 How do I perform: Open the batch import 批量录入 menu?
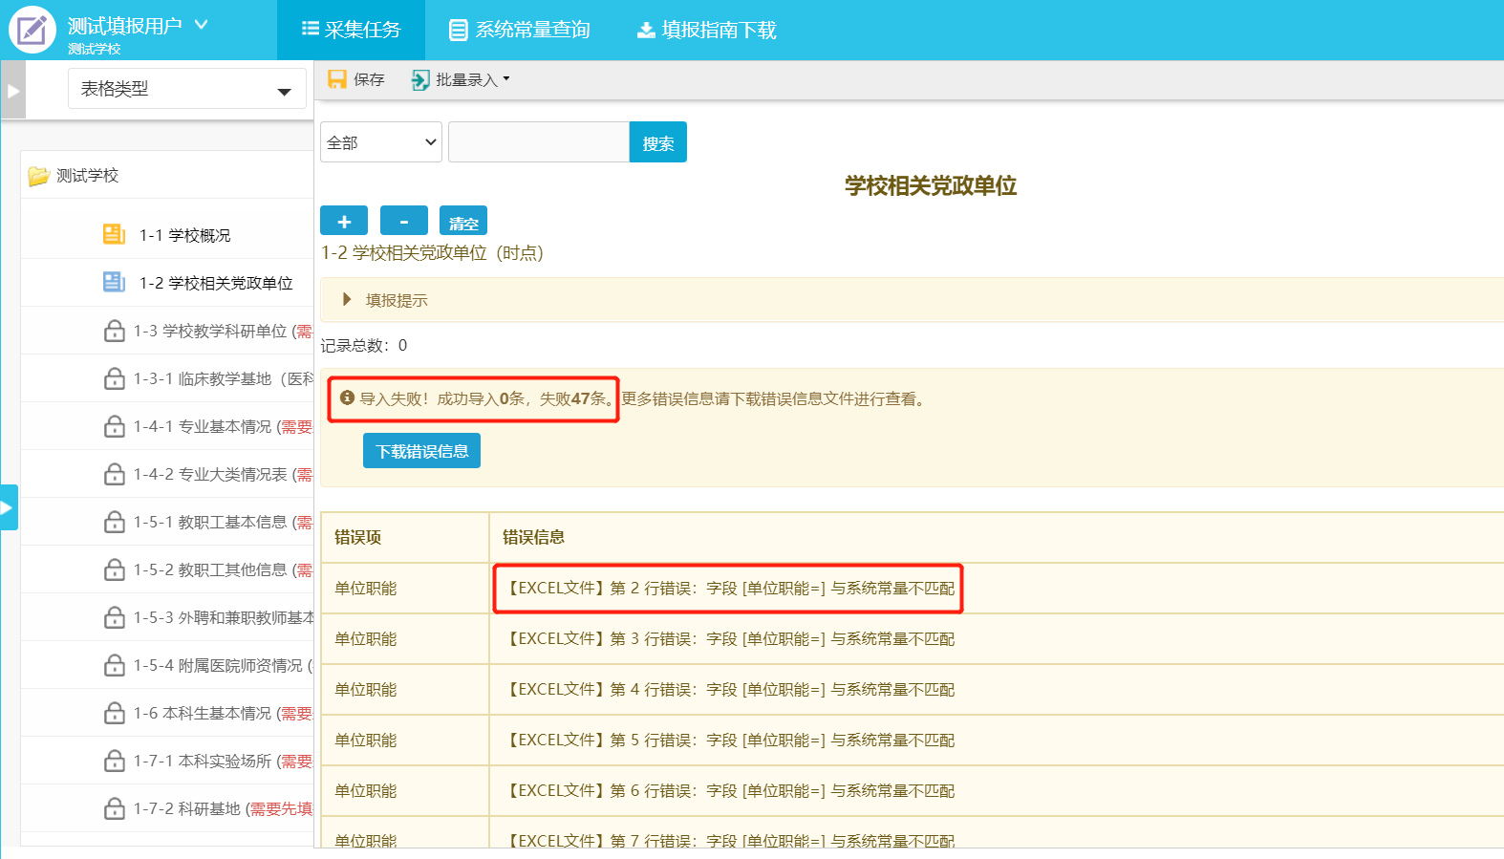(461, 80)
